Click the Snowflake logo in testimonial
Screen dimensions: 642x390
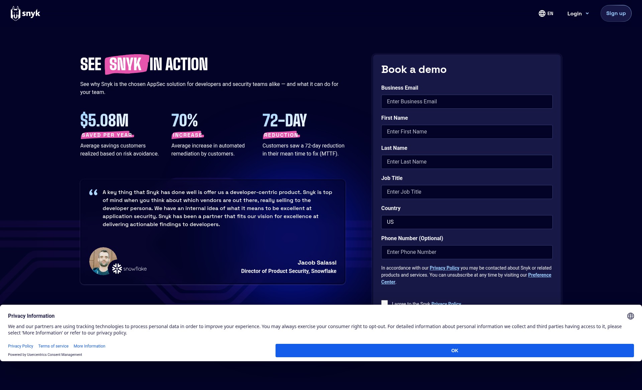[x=130, y=269]
